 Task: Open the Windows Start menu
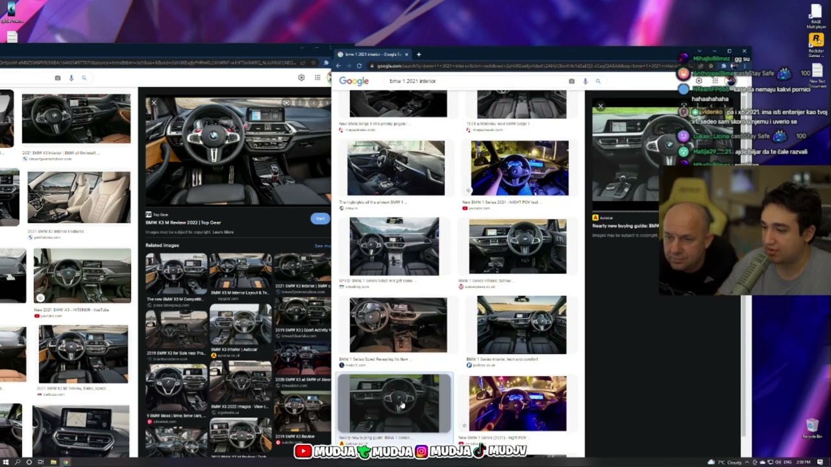coord(5,462)
